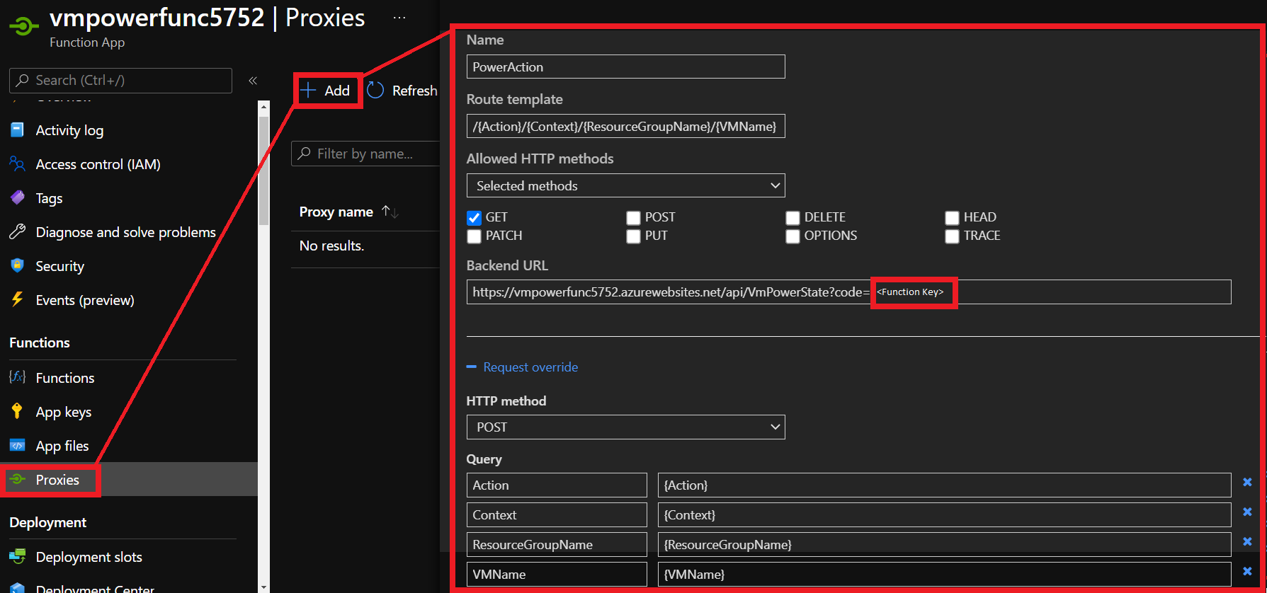Click the Name field PowerAction
The height and width of the screenshot is (593, 1267).
(x=625, y=67)
